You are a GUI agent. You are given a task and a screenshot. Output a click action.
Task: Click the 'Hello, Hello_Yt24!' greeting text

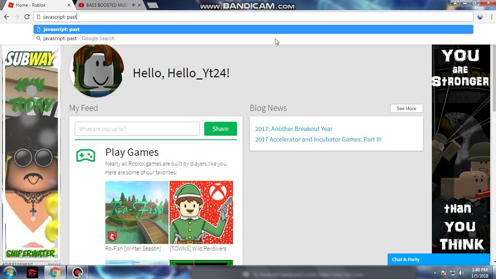pyautogui.click(x=181, y=73)
